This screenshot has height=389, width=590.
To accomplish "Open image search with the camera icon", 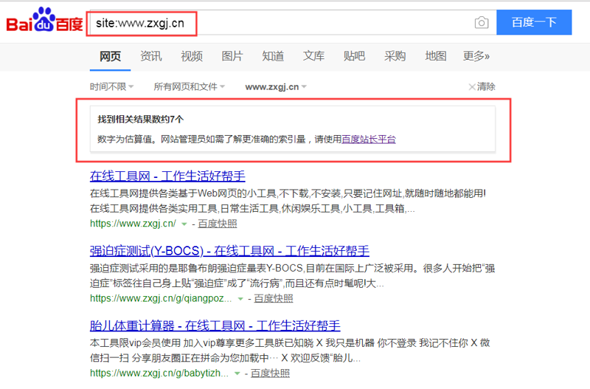I will (482, 23).
